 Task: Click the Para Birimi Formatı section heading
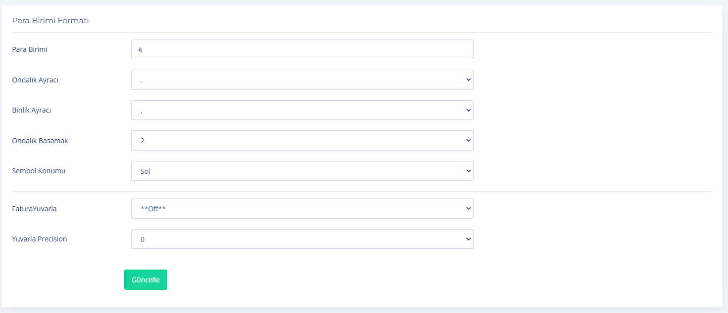[50, 21]
